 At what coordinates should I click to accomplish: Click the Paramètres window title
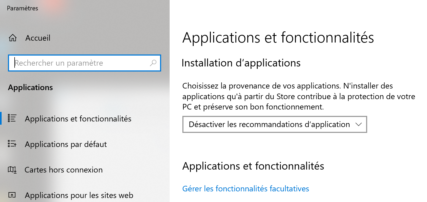[23, 8]
